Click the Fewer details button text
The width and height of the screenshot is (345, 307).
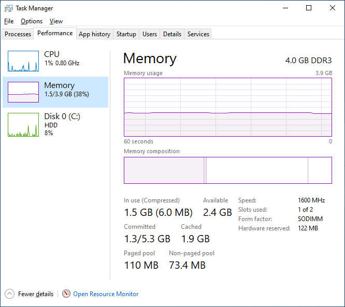pos(36,294)
